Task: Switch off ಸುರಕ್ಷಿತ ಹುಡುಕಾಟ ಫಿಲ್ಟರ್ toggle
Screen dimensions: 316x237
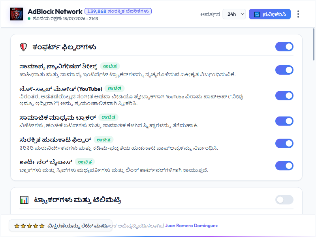Action: [x=284, y=143]
